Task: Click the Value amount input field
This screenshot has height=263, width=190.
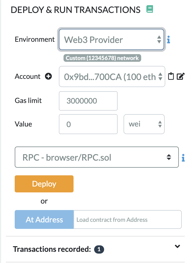Action: point(88,124)
